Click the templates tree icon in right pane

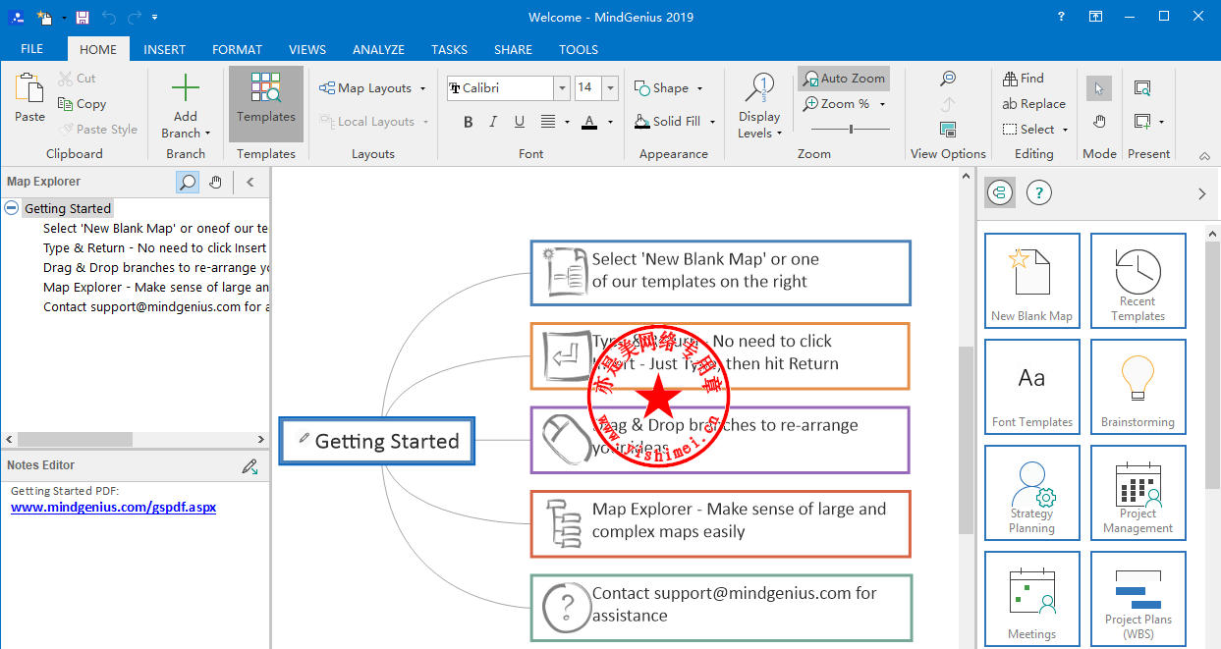tap(999, 192)
